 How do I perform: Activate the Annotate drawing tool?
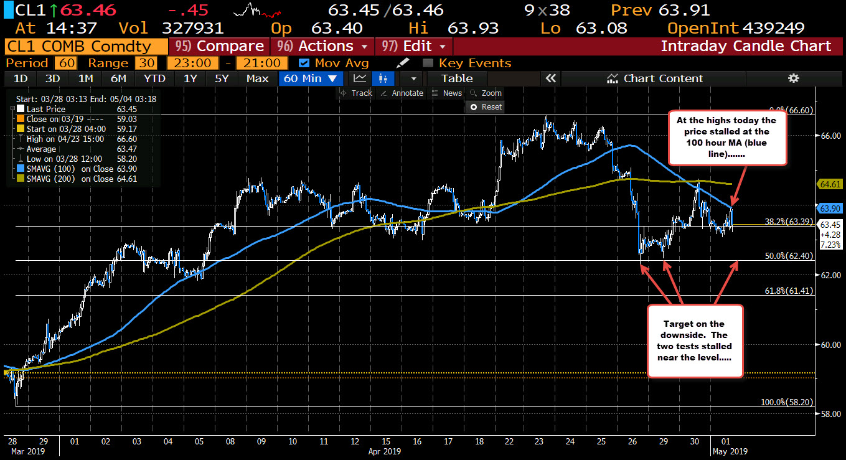pyautogui.click(x=402, y=93)
